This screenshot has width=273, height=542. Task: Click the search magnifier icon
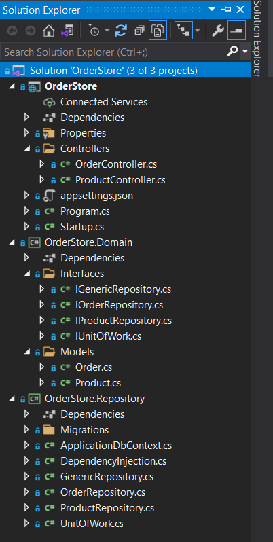click(232, 52)
